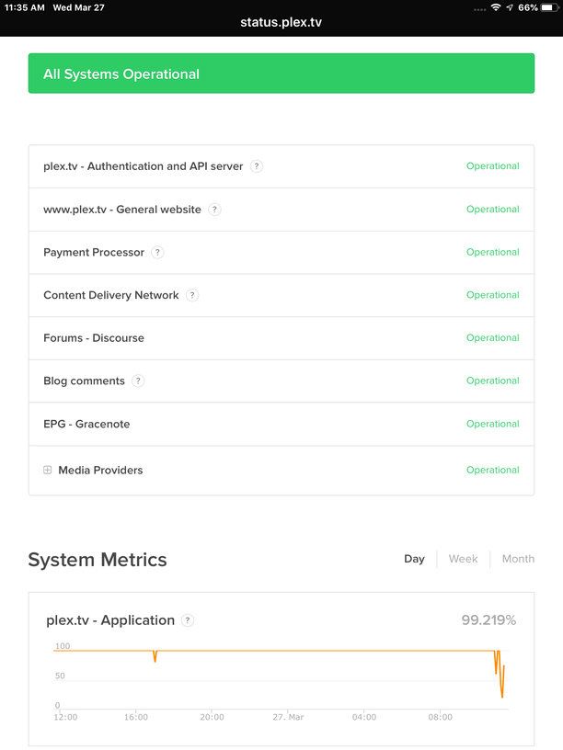Expand the Media Providers group
The width and height of the screenshot is (563, 750).
point(48,470)
